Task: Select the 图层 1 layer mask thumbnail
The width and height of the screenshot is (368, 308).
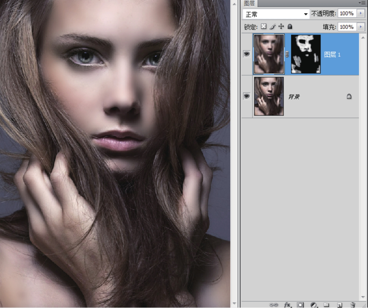Action: [x=306, y=54]
